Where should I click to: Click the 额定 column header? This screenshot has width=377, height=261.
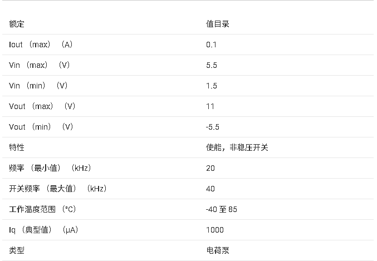point(17,24)
